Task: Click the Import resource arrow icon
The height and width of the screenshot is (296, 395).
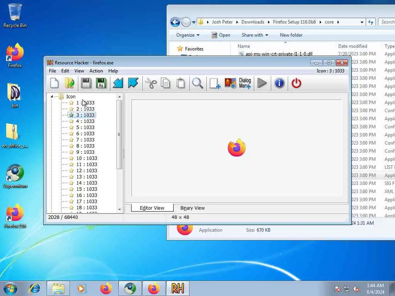Action: (x=118, y=83)
